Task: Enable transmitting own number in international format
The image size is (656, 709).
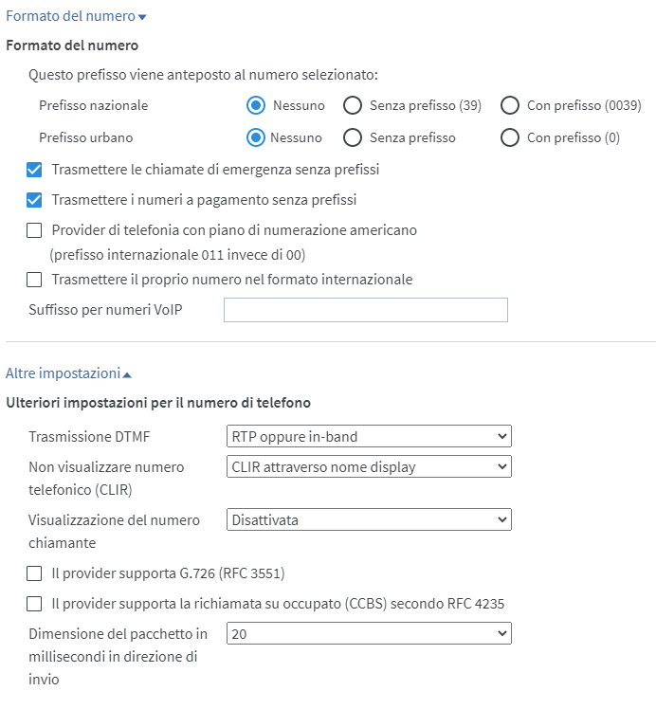Action: (x=35, y=279)
